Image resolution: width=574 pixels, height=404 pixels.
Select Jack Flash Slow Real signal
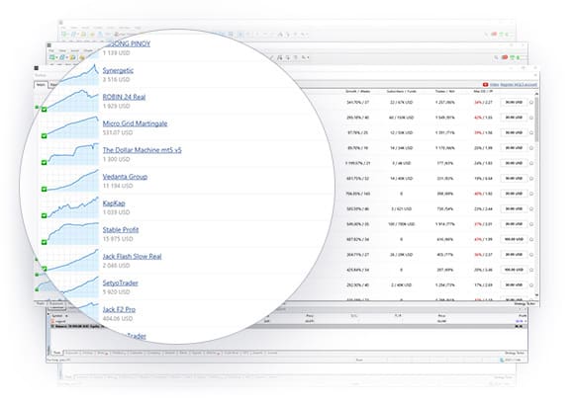[133, 257]
